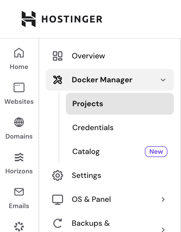Screen dimensions: 181x232
Task: Open Websites from the left sidebar
Action: point(19,87)
